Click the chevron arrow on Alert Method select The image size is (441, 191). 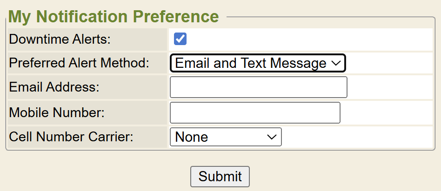pos(336,63)
